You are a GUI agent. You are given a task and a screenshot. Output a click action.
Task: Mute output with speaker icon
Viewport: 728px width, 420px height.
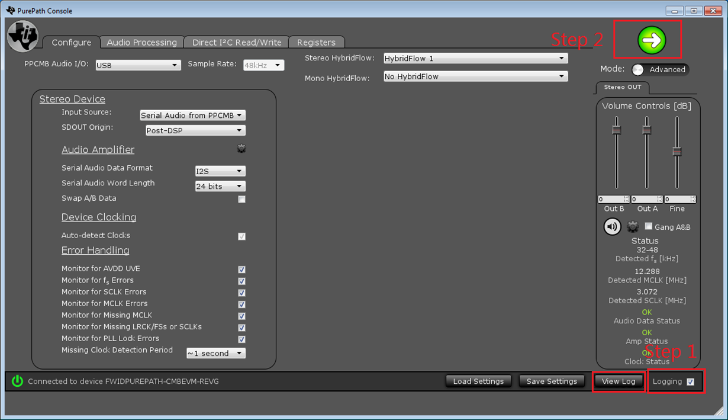coord(612,226)
